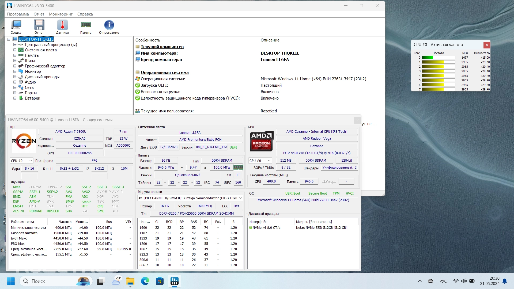Click the memory chip icon beside 100.0 МГц
514x289 pixels.
tap(238, 167)
